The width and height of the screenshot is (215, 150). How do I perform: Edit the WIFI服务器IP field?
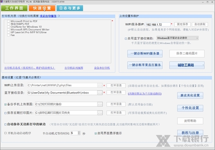(158, 25)
